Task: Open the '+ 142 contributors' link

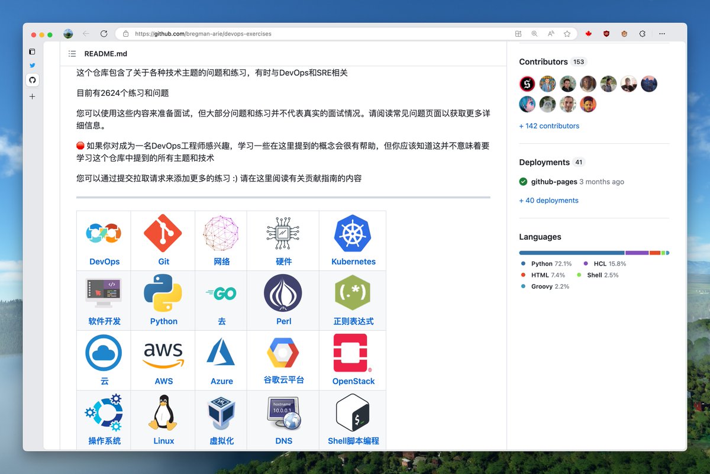Action: pyautogui.click(x=549, y=126)
